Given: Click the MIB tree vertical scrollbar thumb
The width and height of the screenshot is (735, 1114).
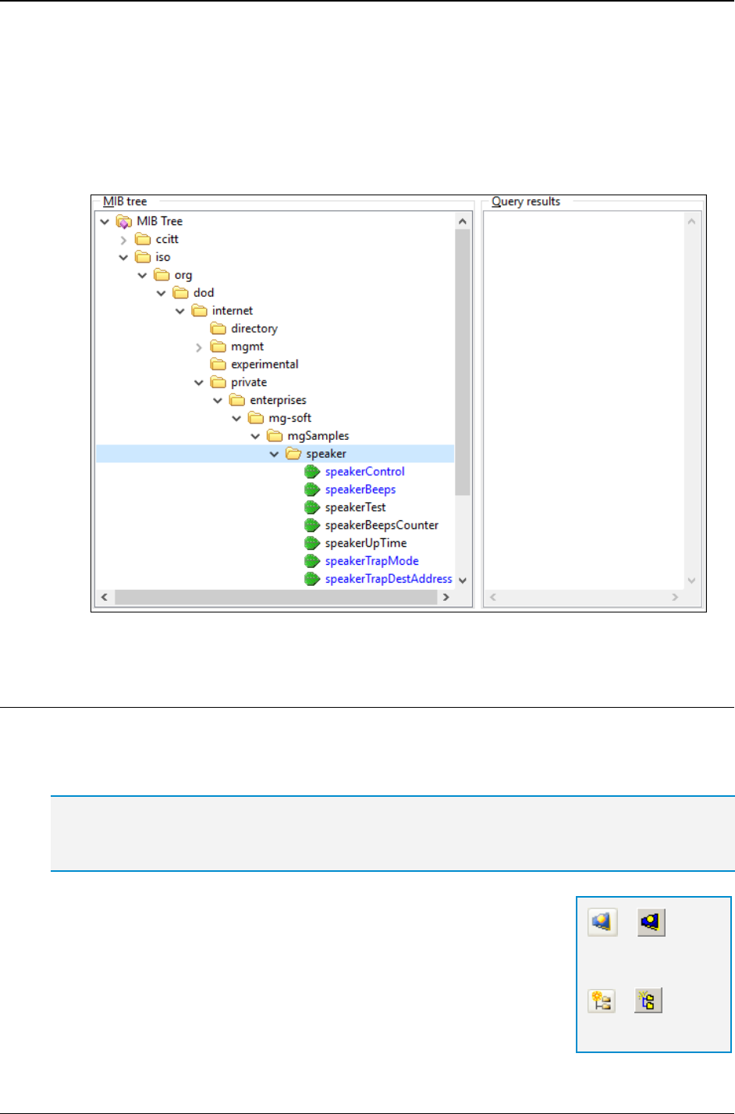Looking at the screenshot, I should click(463, 362).
